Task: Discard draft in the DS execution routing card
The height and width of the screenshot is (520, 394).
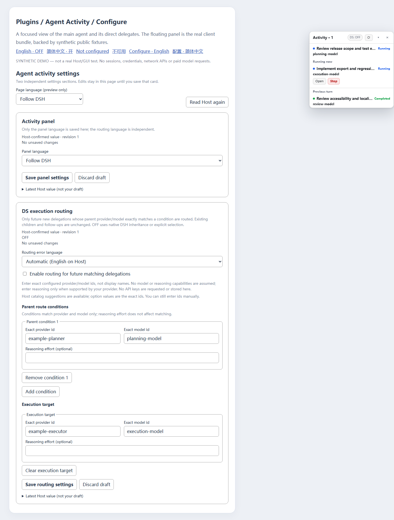Action: (x=96, y=484)
